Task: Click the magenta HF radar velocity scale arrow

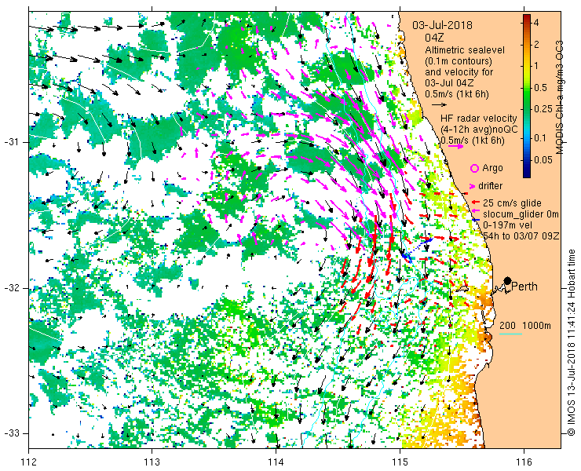Action: click(x=455, y=146)
